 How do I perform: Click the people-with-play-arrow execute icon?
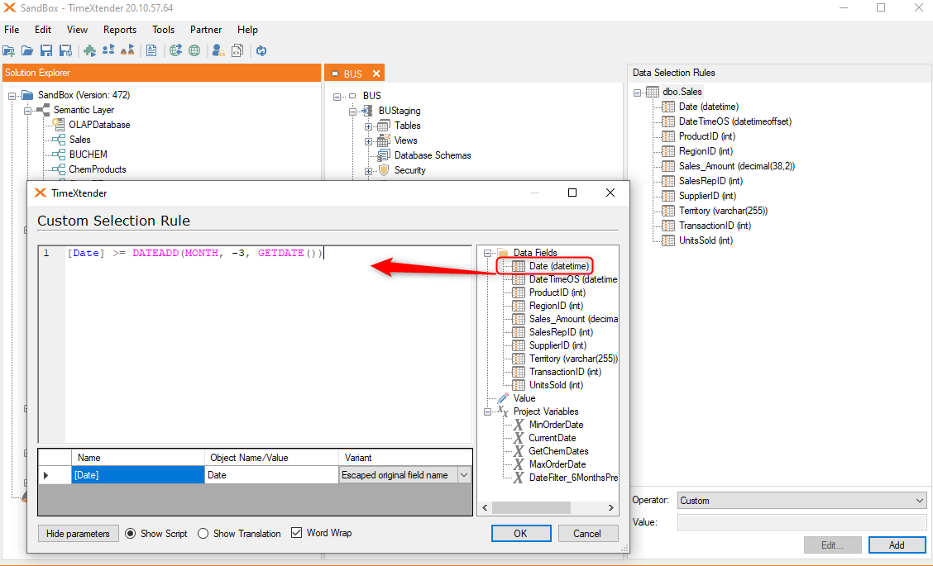[x=108, y=50]
